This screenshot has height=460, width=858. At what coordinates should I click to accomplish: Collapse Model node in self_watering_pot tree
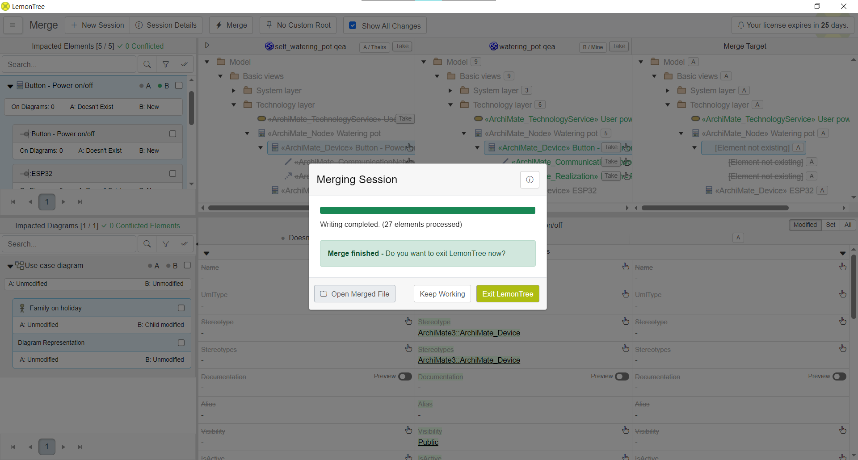point(207,62)
